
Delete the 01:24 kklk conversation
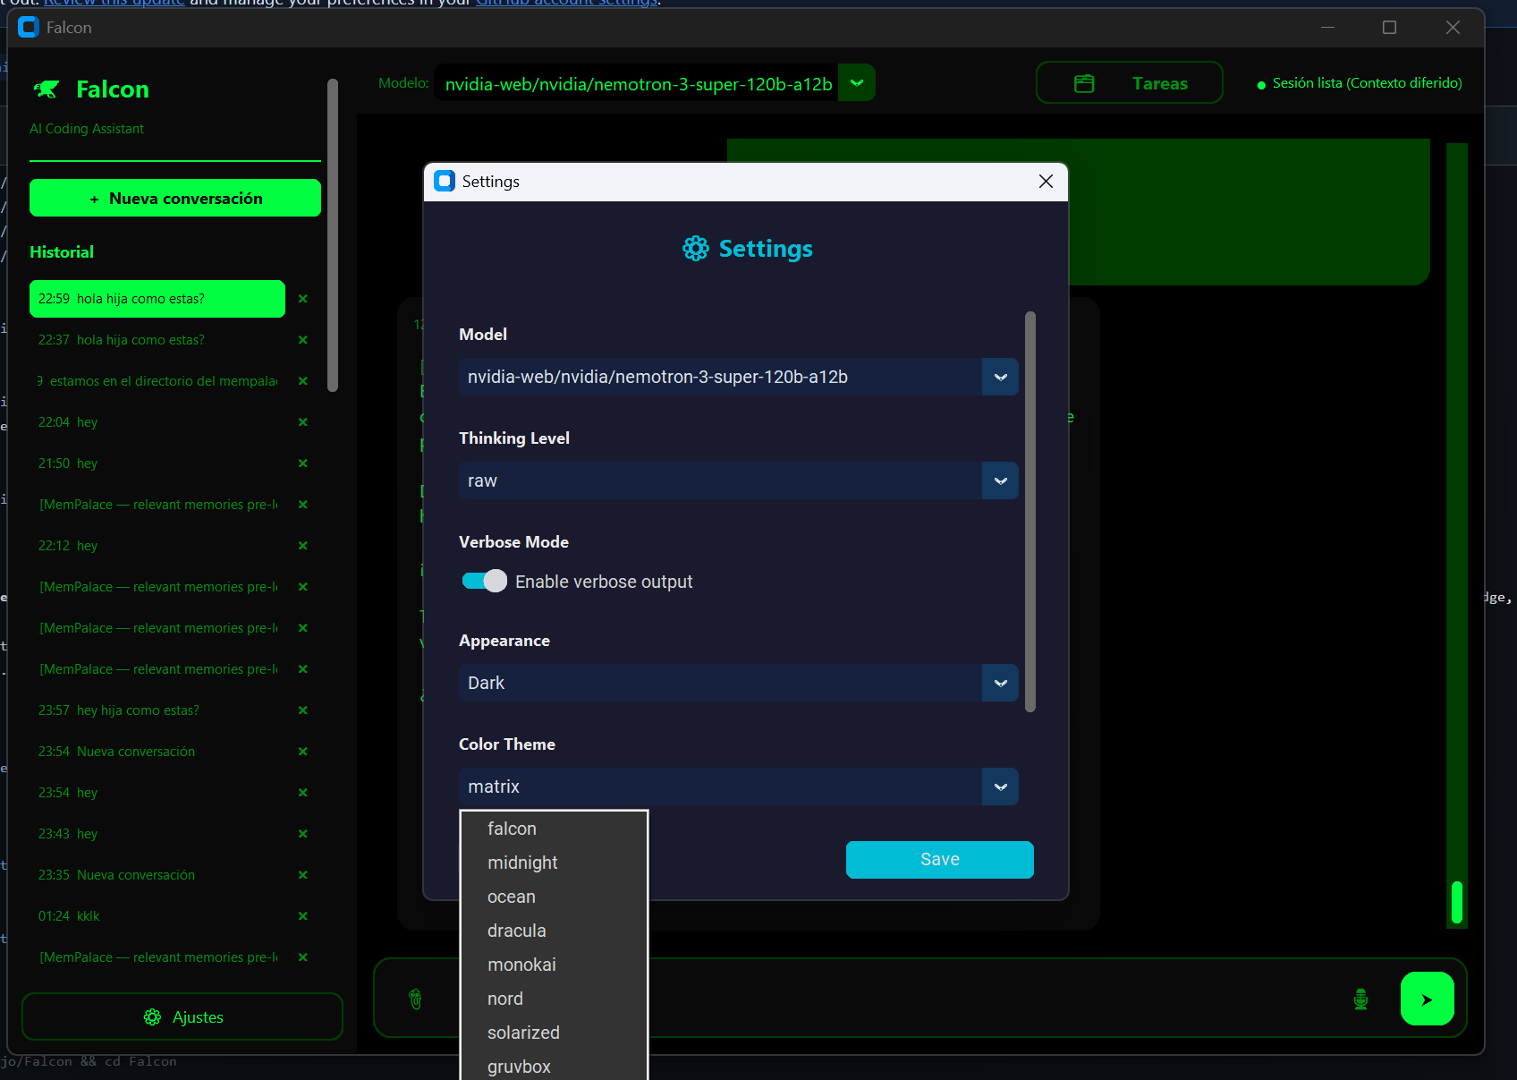(303, 916)
